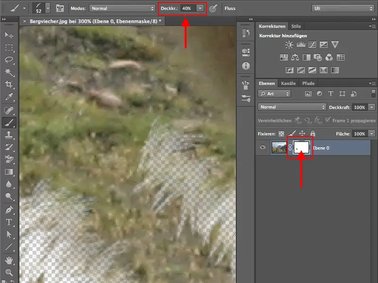Screen dimensions: 378x283
Task: Select the Gradient tool
Action: tap(9, 172)
